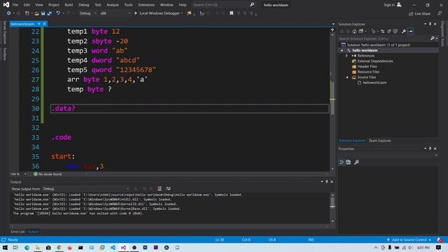
Task: Click the Save file icon in toolbar
Action: (43, 13)
